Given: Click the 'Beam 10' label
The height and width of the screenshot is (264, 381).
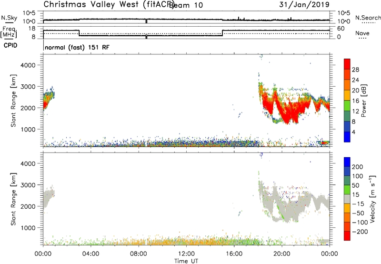Looking at the screenshot, I should coord(186,5).
